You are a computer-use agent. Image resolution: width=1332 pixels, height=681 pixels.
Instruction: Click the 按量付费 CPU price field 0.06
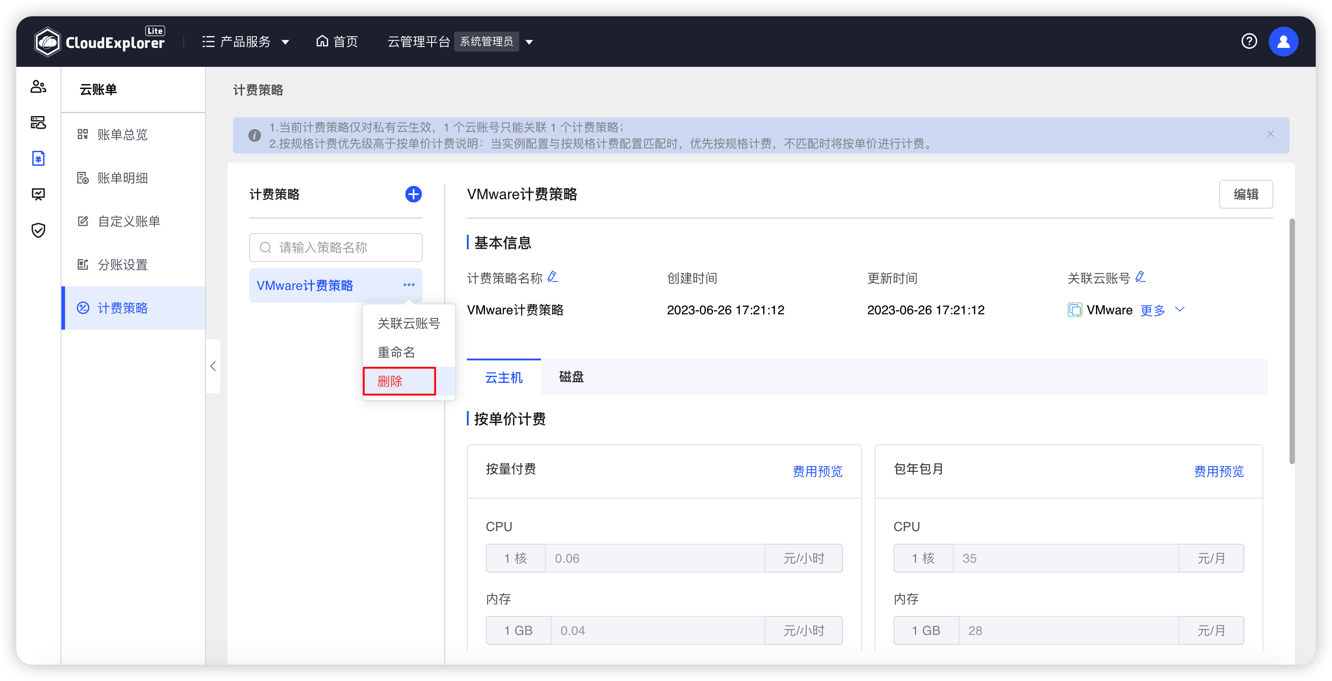(655, 559)
